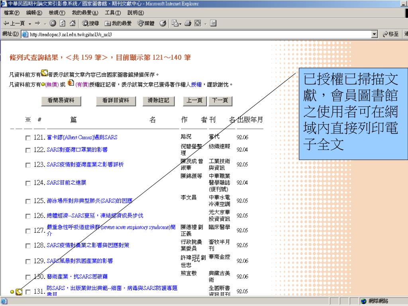This screenshot has width=408, height=306.
Task: Check the box for item 128
Action: coord(28,245)
